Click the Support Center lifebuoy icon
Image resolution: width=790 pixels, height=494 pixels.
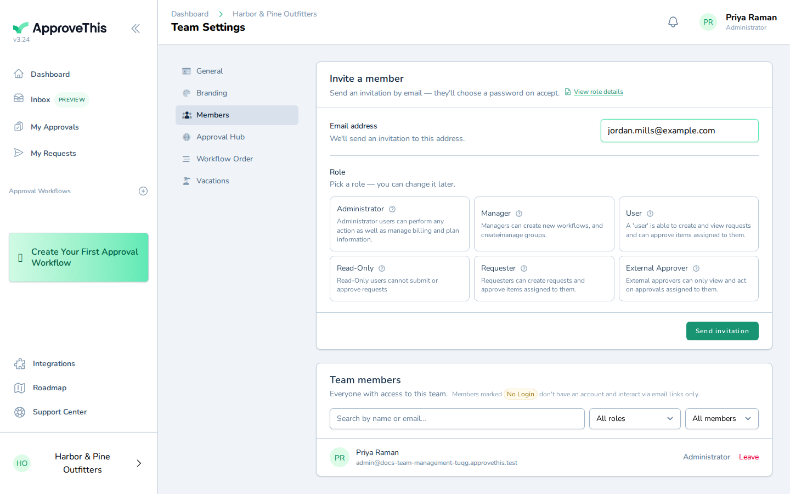(20, 412)
